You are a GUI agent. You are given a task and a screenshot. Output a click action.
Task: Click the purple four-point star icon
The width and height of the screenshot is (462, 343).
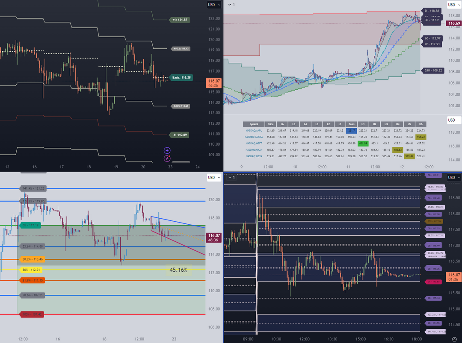[167, 151]
